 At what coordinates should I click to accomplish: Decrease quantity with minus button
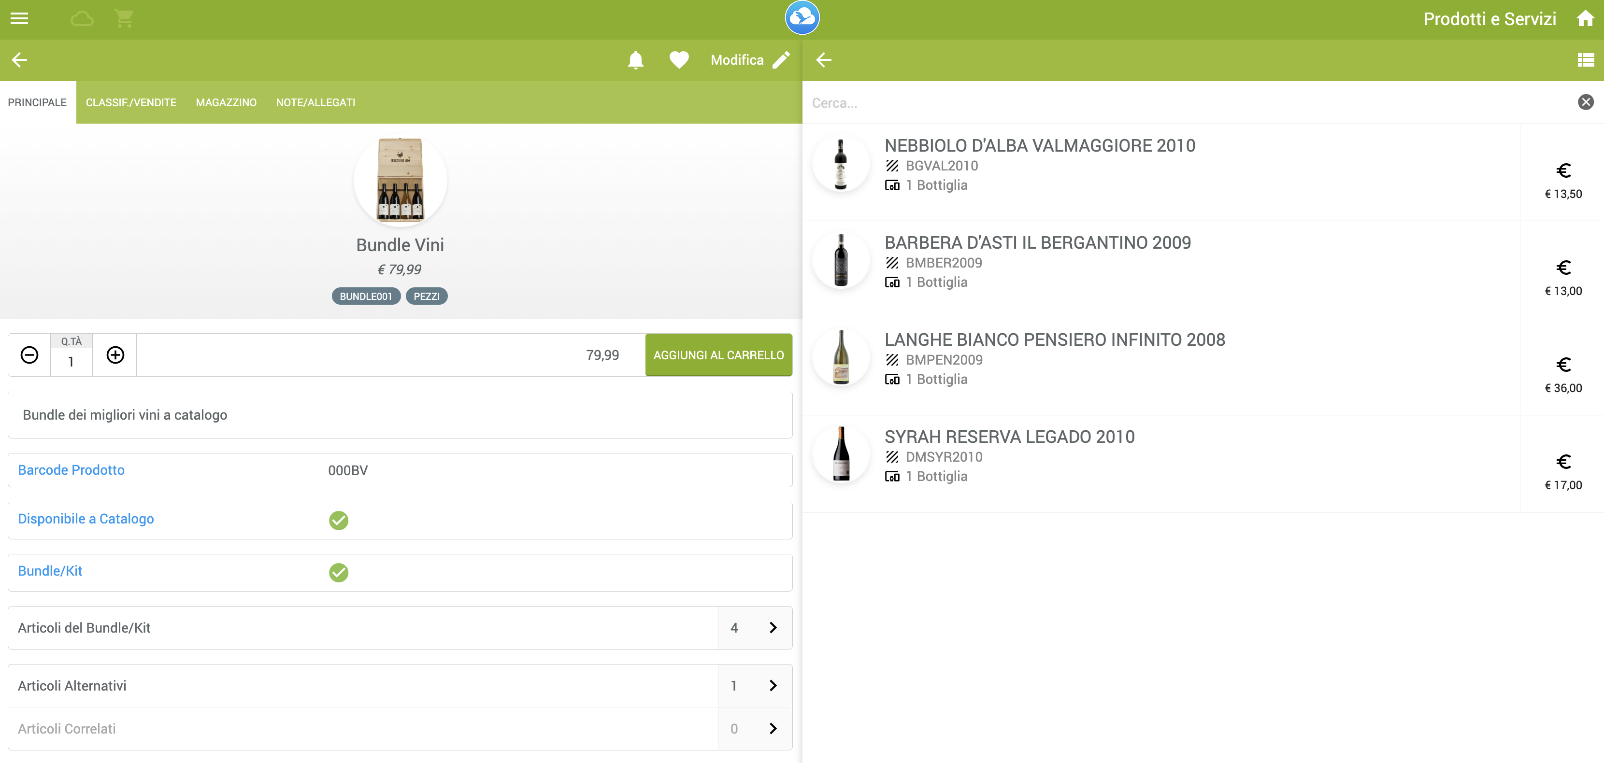(x=29, y=355)
